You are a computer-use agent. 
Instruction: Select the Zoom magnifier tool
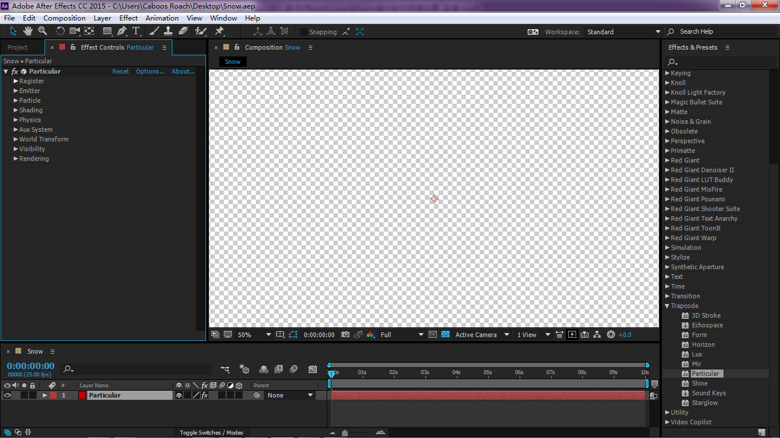click(43, 31)
